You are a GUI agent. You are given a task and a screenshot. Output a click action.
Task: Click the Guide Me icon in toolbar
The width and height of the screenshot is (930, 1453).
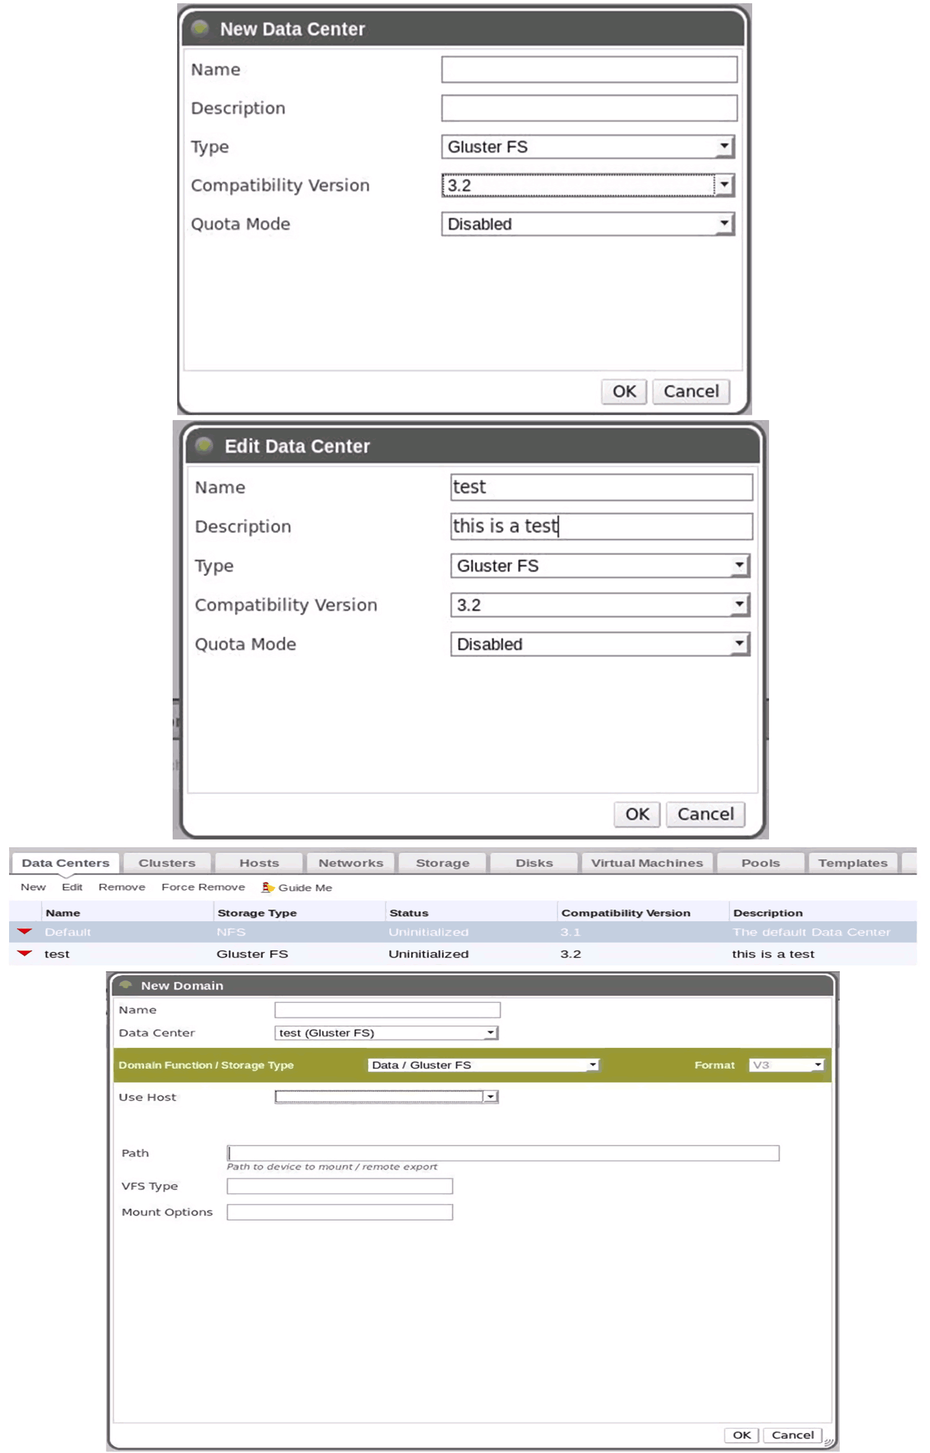[x=267, y=888]
